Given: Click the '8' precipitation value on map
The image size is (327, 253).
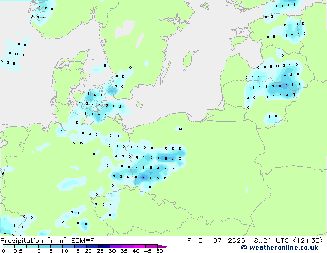Looking at the screenshot, I should click(x=166, y=158).
